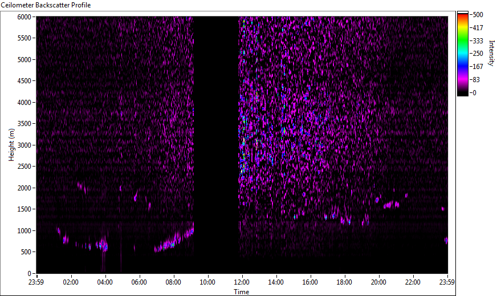Click the 16:00 time axis label
Image resolution: width=497 pixels, height=296 pixels.
coord(310,282)
